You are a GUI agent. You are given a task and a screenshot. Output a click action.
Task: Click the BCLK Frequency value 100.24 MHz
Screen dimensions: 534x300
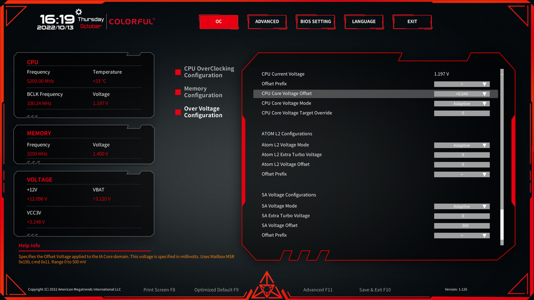point(39,103)
